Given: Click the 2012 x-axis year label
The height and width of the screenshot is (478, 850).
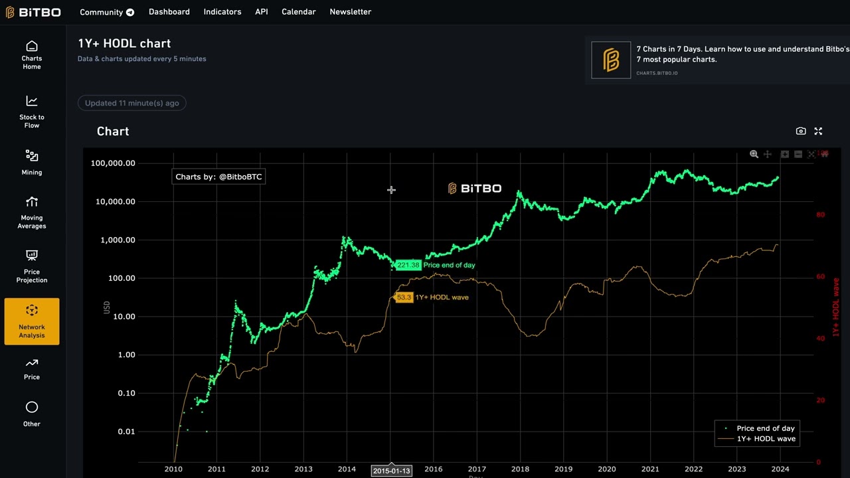Looking at the screenshot, I should (x=260, y=469).
